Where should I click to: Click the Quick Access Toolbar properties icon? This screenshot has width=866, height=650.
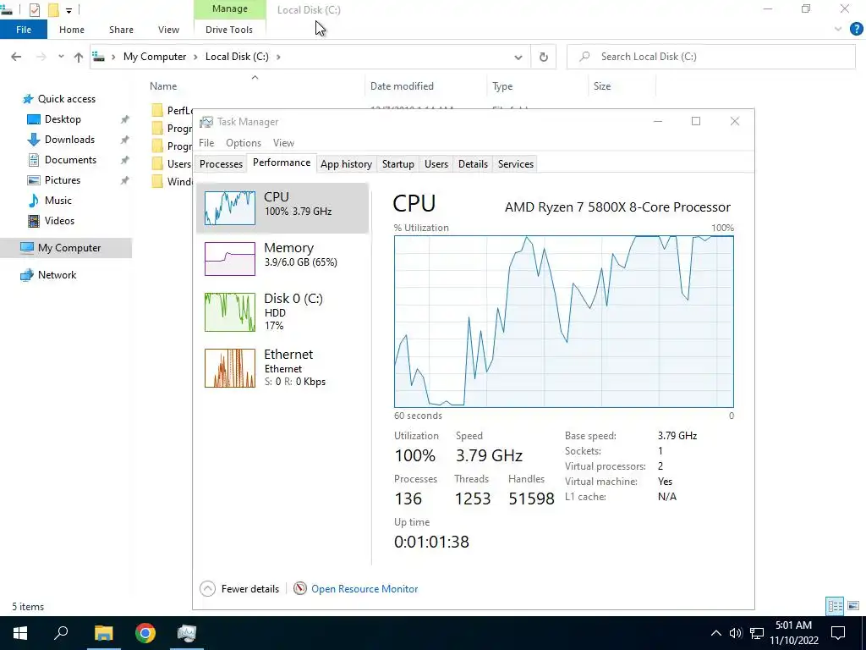tap(34, 9)
